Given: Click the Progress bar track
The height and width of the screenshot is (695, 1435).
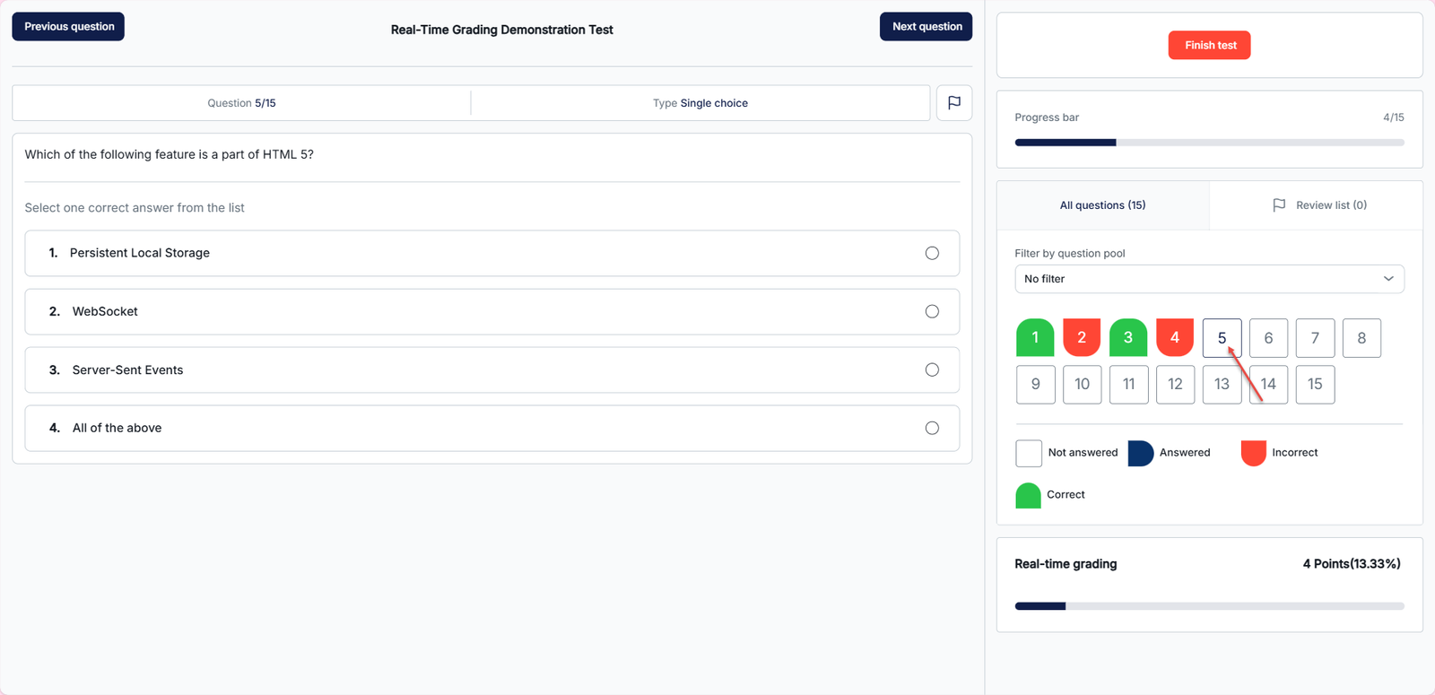Looking at the screenshot, I should 1208,143.
